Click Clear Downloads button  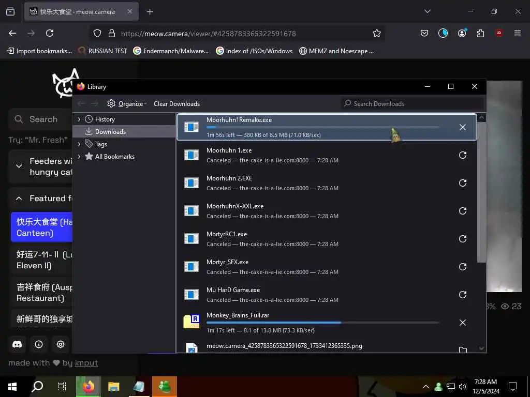point(177,103)
